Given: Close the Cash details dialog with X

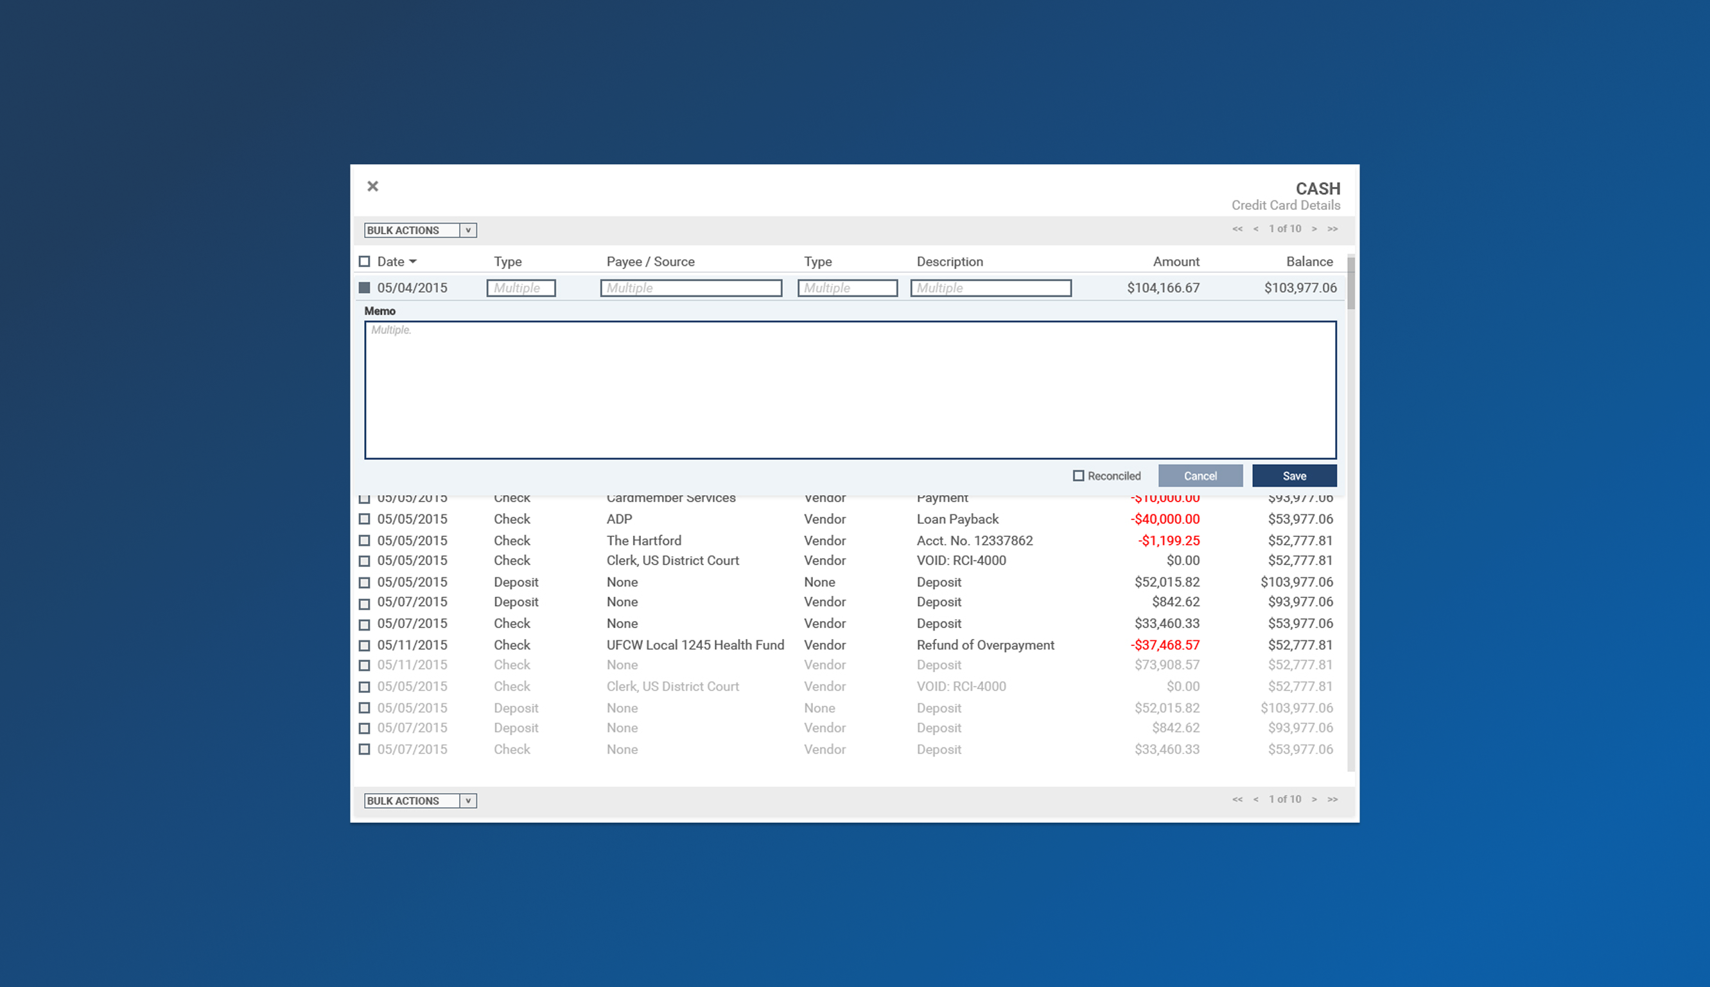Looking at the screenshot, I should (373, 186).
